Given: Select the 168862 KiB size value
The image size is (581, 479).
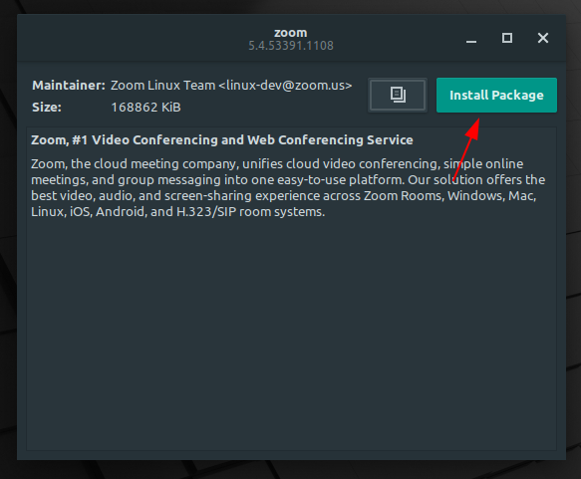Looking at the screenshot, I should [145, 108].
